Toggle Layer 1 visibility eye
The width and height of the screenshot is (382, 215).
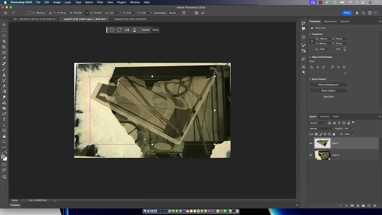point(311,143)
